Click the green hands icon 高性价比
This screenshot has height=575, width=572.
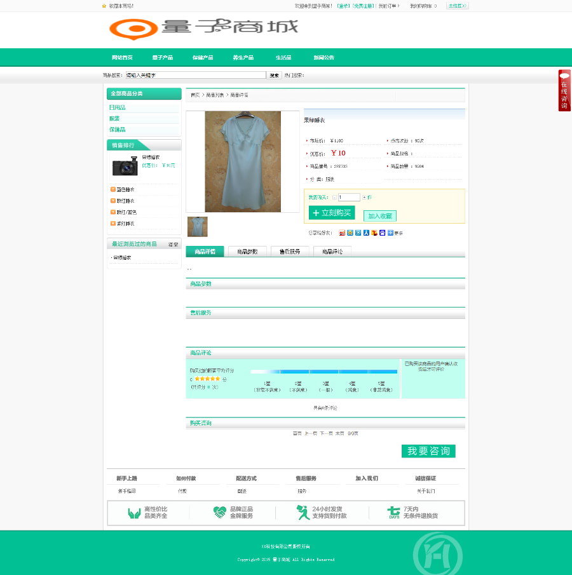(x=134, y=513)
